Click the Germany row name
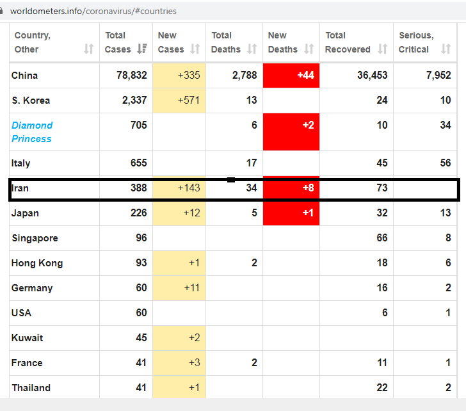 coord(32,288)
